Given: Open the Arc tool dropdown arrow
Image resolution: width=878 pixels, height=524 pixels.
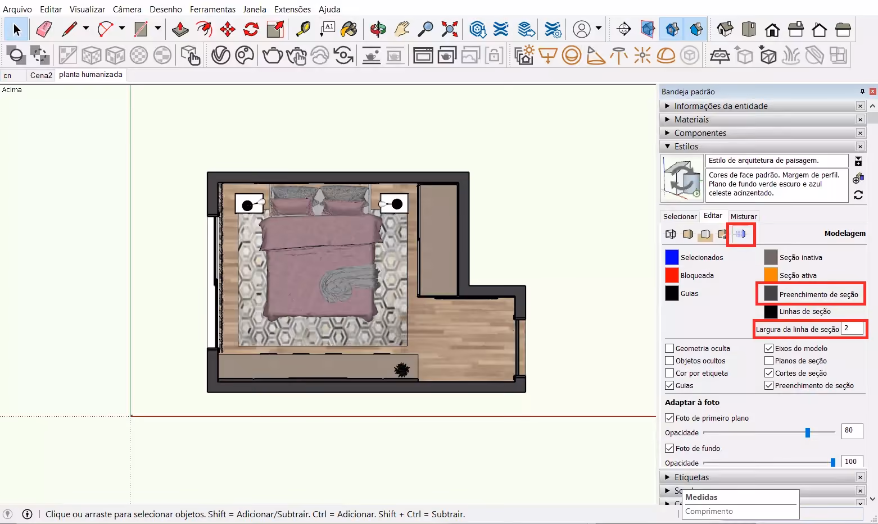Looking at the screenshot, I should coord(121,28).
